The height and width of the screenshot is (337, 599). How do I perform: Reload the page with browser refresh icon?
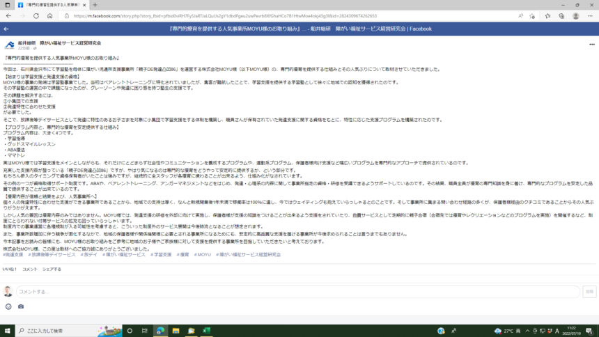36,16
